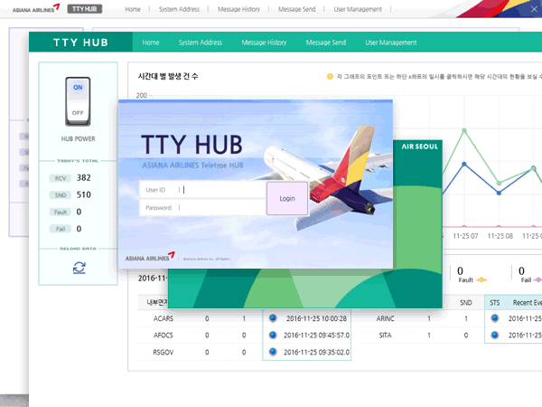
Task: Open Message History in green TTY HUB bar
Action: coord(264,43)
